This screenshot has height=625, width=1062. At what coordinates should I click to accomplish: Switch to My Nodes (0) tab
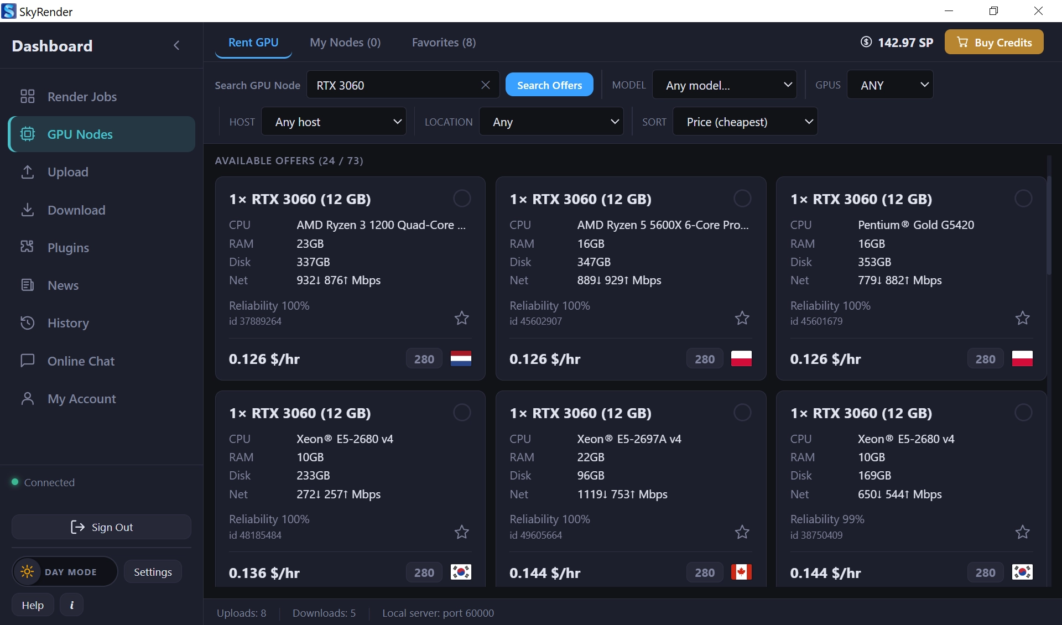click(345, 43)
